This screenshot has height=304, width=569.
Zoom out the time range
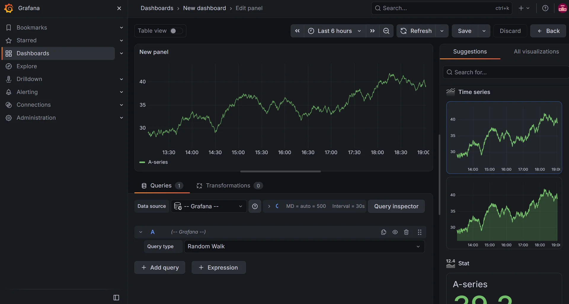pos(386,31)
